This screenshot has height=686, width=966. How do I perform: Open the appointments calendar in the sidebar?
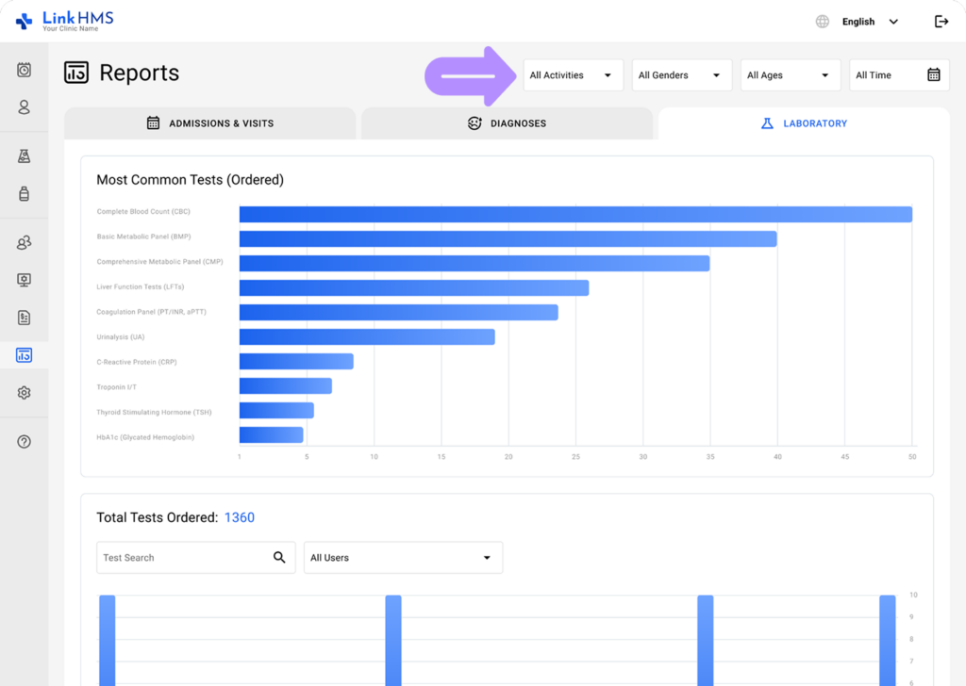tap(24, 70)
